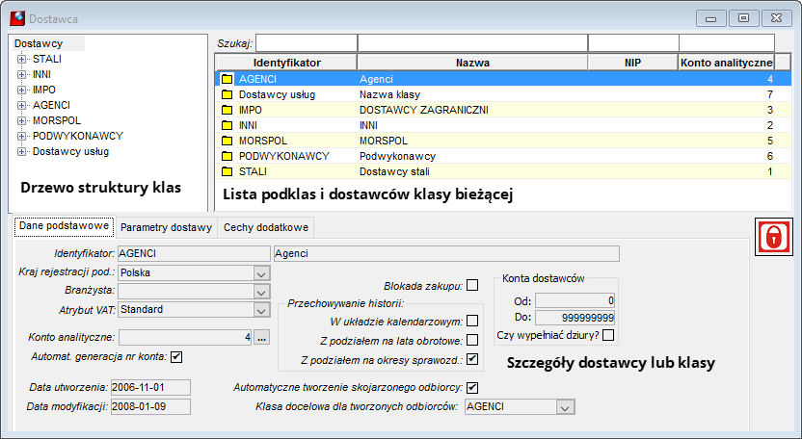The width and height of the screenshot is (802, 439).
Task: Enable the Blokada zakupu checkbox
Action: coord(472,285)
